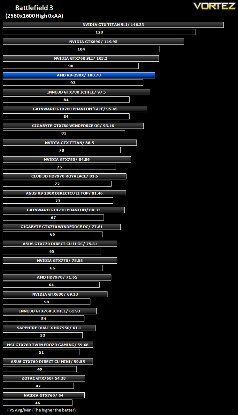238x415 pixels.
Task: Click the NVIDIA GTX680 bar
Action: [55, 294]
